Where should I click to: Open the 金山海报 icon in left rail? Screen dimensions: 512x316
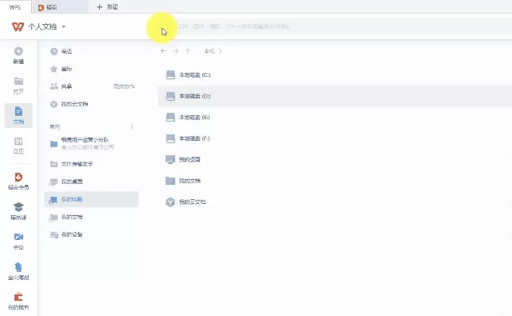[18, 267]
